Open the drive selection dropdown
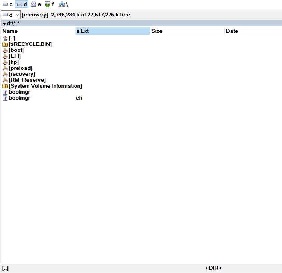282x273 pixels. [11, 15]
